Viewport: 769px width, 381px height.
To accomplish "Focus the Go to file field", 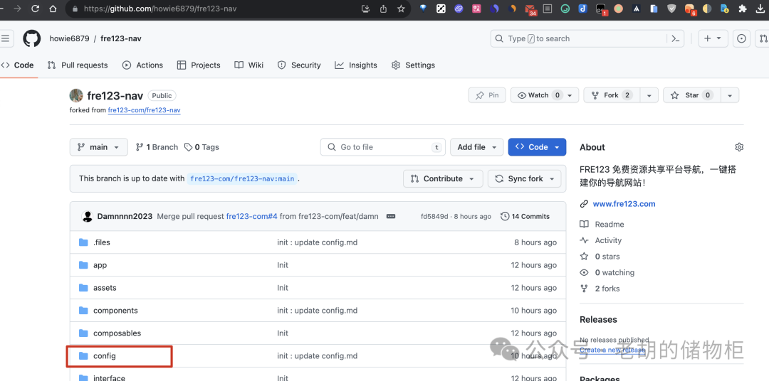I will [x=382, y=147].
